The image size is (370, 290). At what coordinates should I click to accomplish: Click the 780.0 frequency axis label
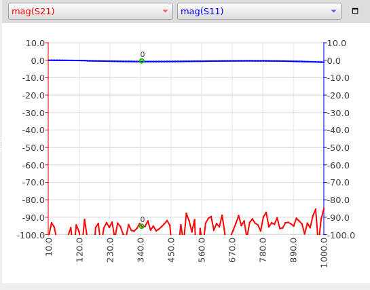click(x=263, y=250)
